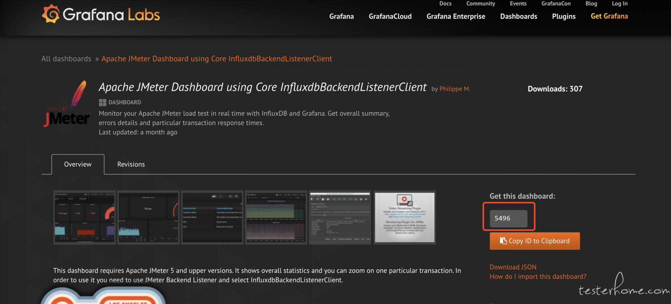The height and width of the screenshot is (304, 671).
Task: Click the Download JSON link
Action: tap(513, 267)
